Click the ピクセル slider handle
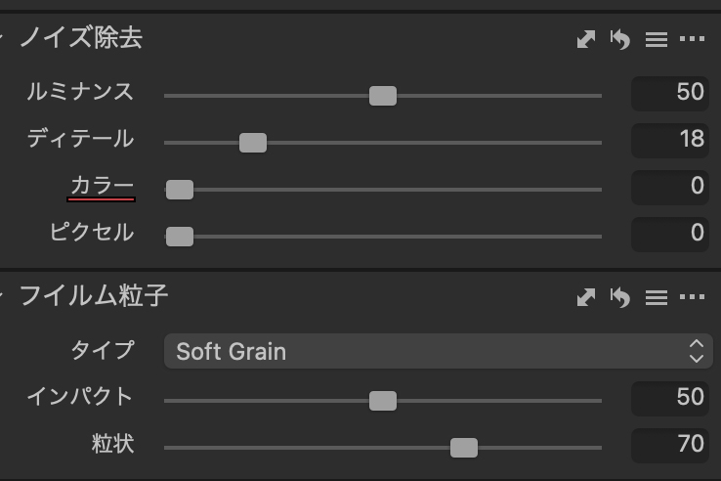This screenshot has height=481, width=721. tap(180, 237)
